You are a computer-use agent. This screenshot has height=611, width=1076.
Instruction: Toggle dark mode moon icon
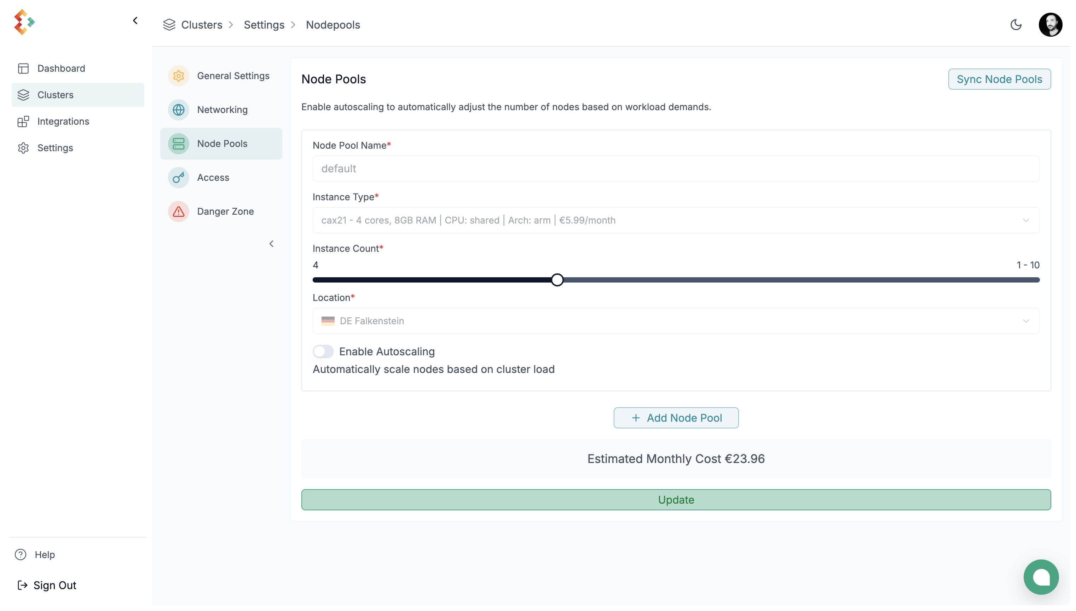(1016, 25)
